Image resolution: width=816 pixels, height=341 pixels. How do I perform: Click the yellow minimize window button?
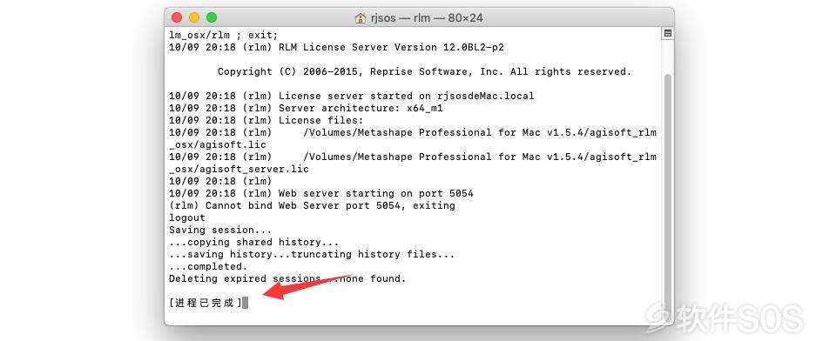pos(194,17)
